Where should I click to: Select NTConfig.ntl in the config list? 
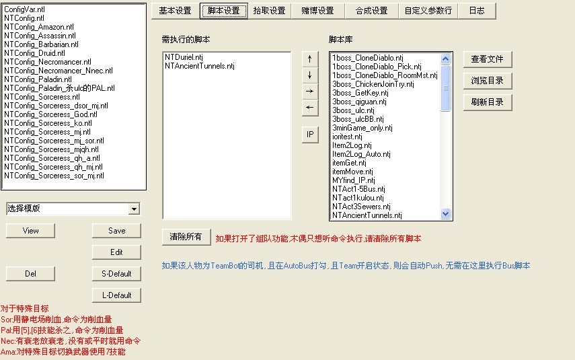[24, 18]
